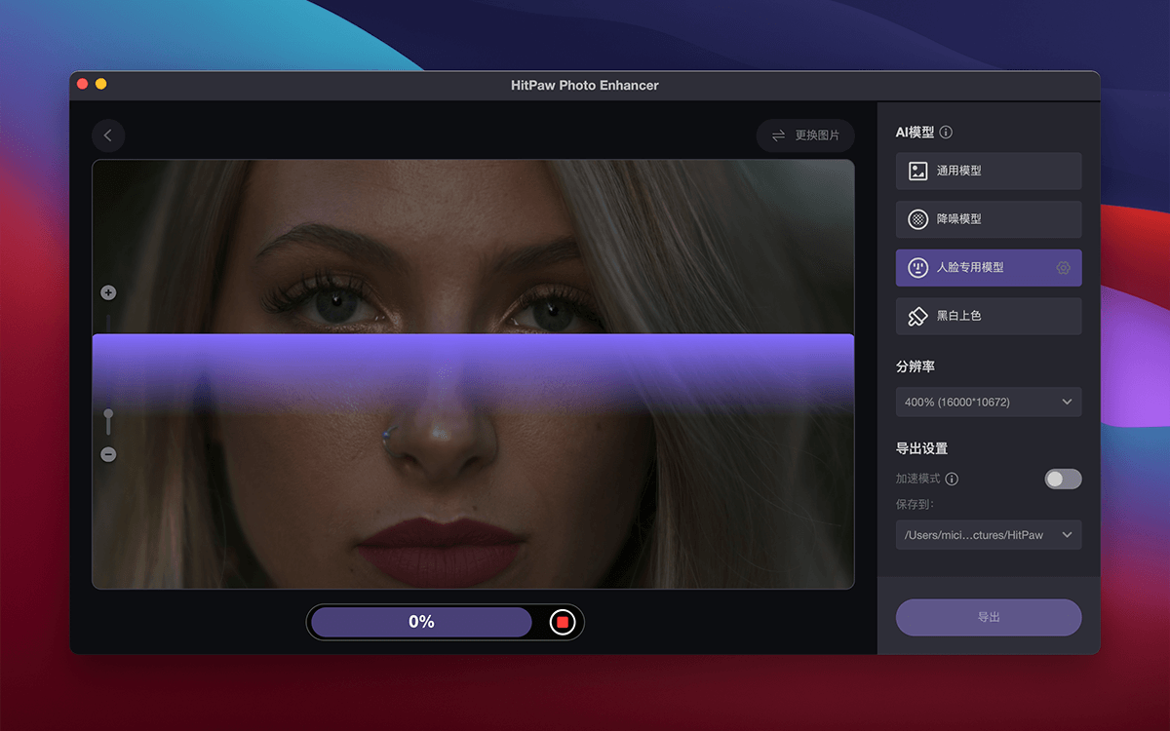Open the info icon next to AI模型
The image size is (1170, 731).
tap(946, 133)
